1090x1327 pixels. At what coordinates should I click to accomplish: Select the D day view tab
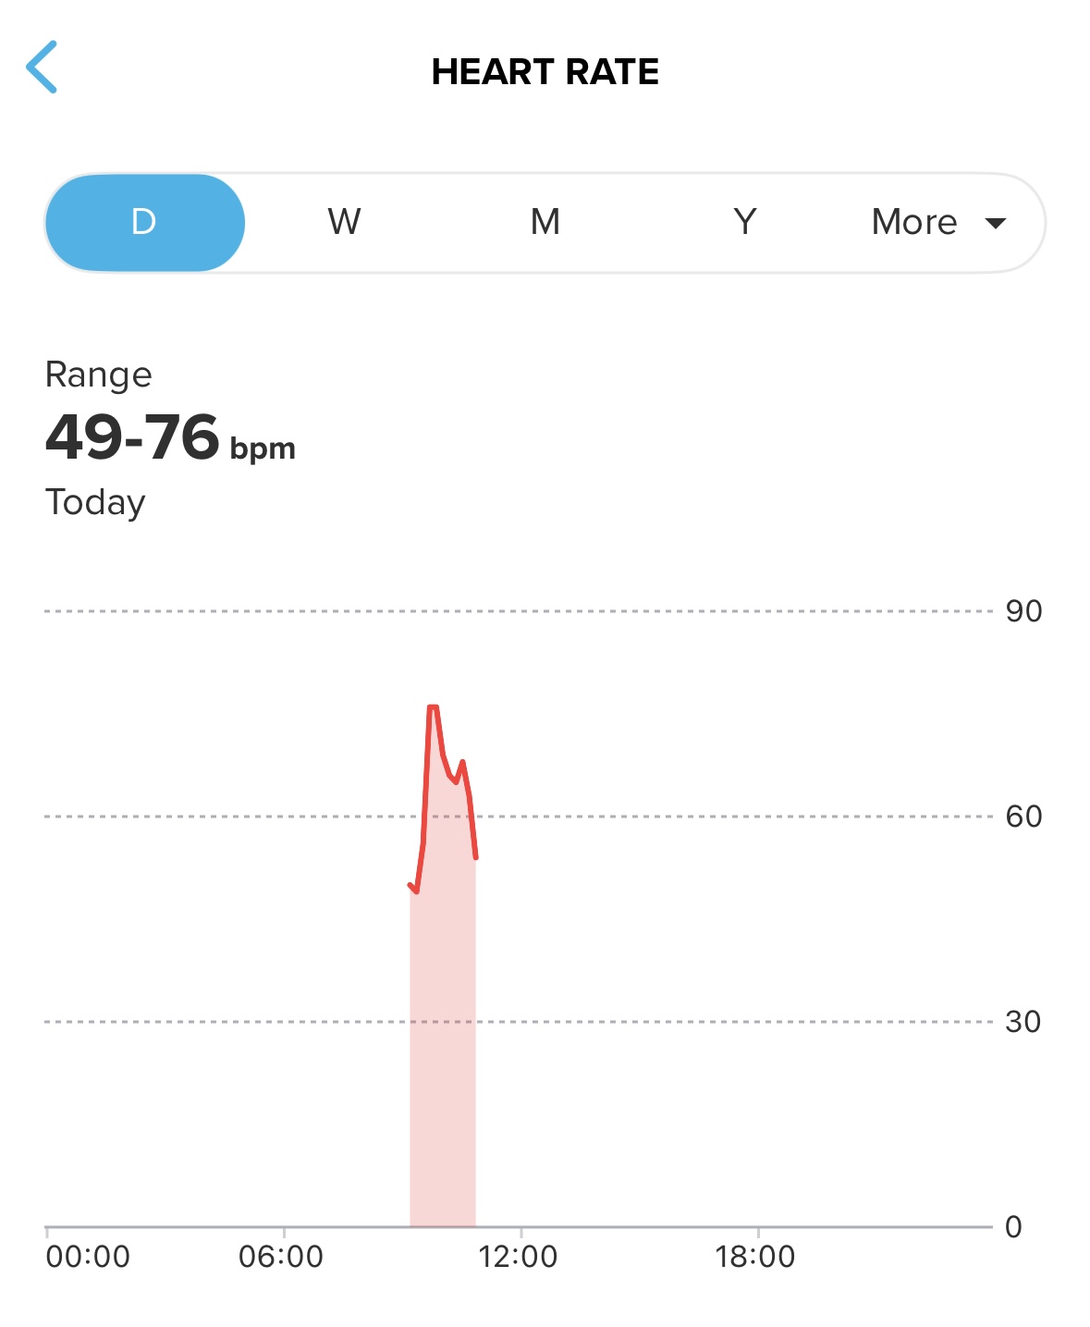point(144,223)
